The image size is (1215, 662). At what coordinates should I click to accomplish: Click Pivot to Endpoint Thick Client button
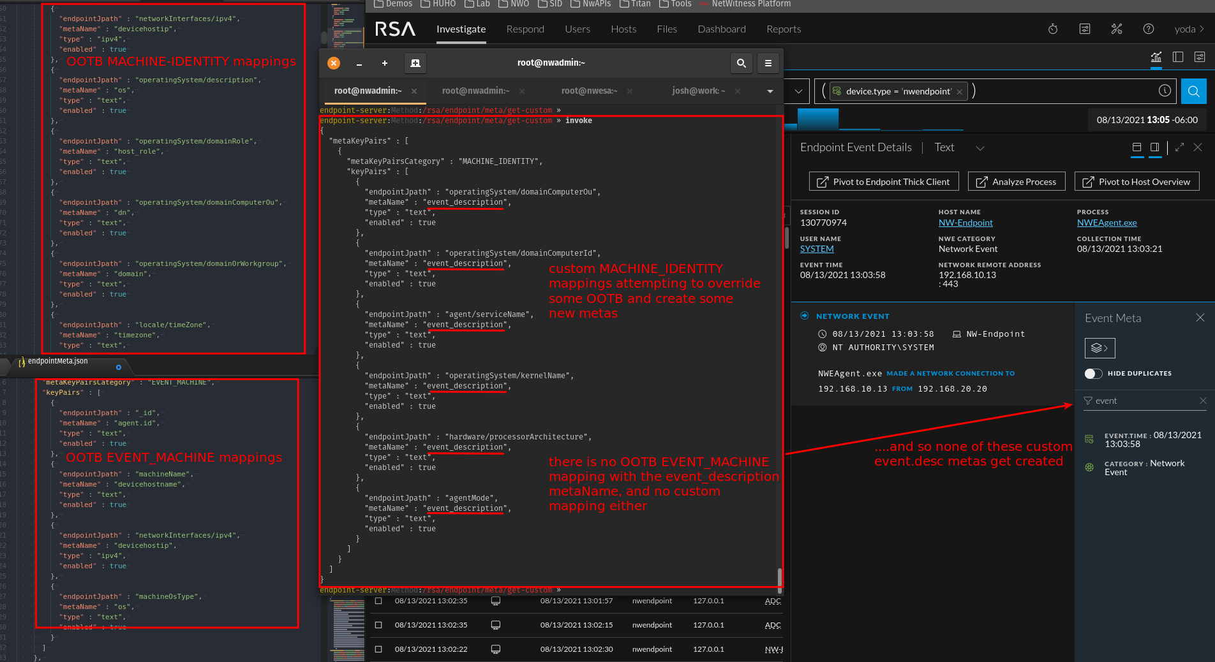pyautogui.click(x=883, y=182)
